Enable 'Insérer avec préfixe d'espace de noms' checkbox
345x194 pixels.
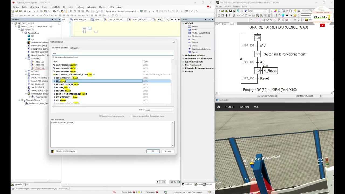pos(131,116)
